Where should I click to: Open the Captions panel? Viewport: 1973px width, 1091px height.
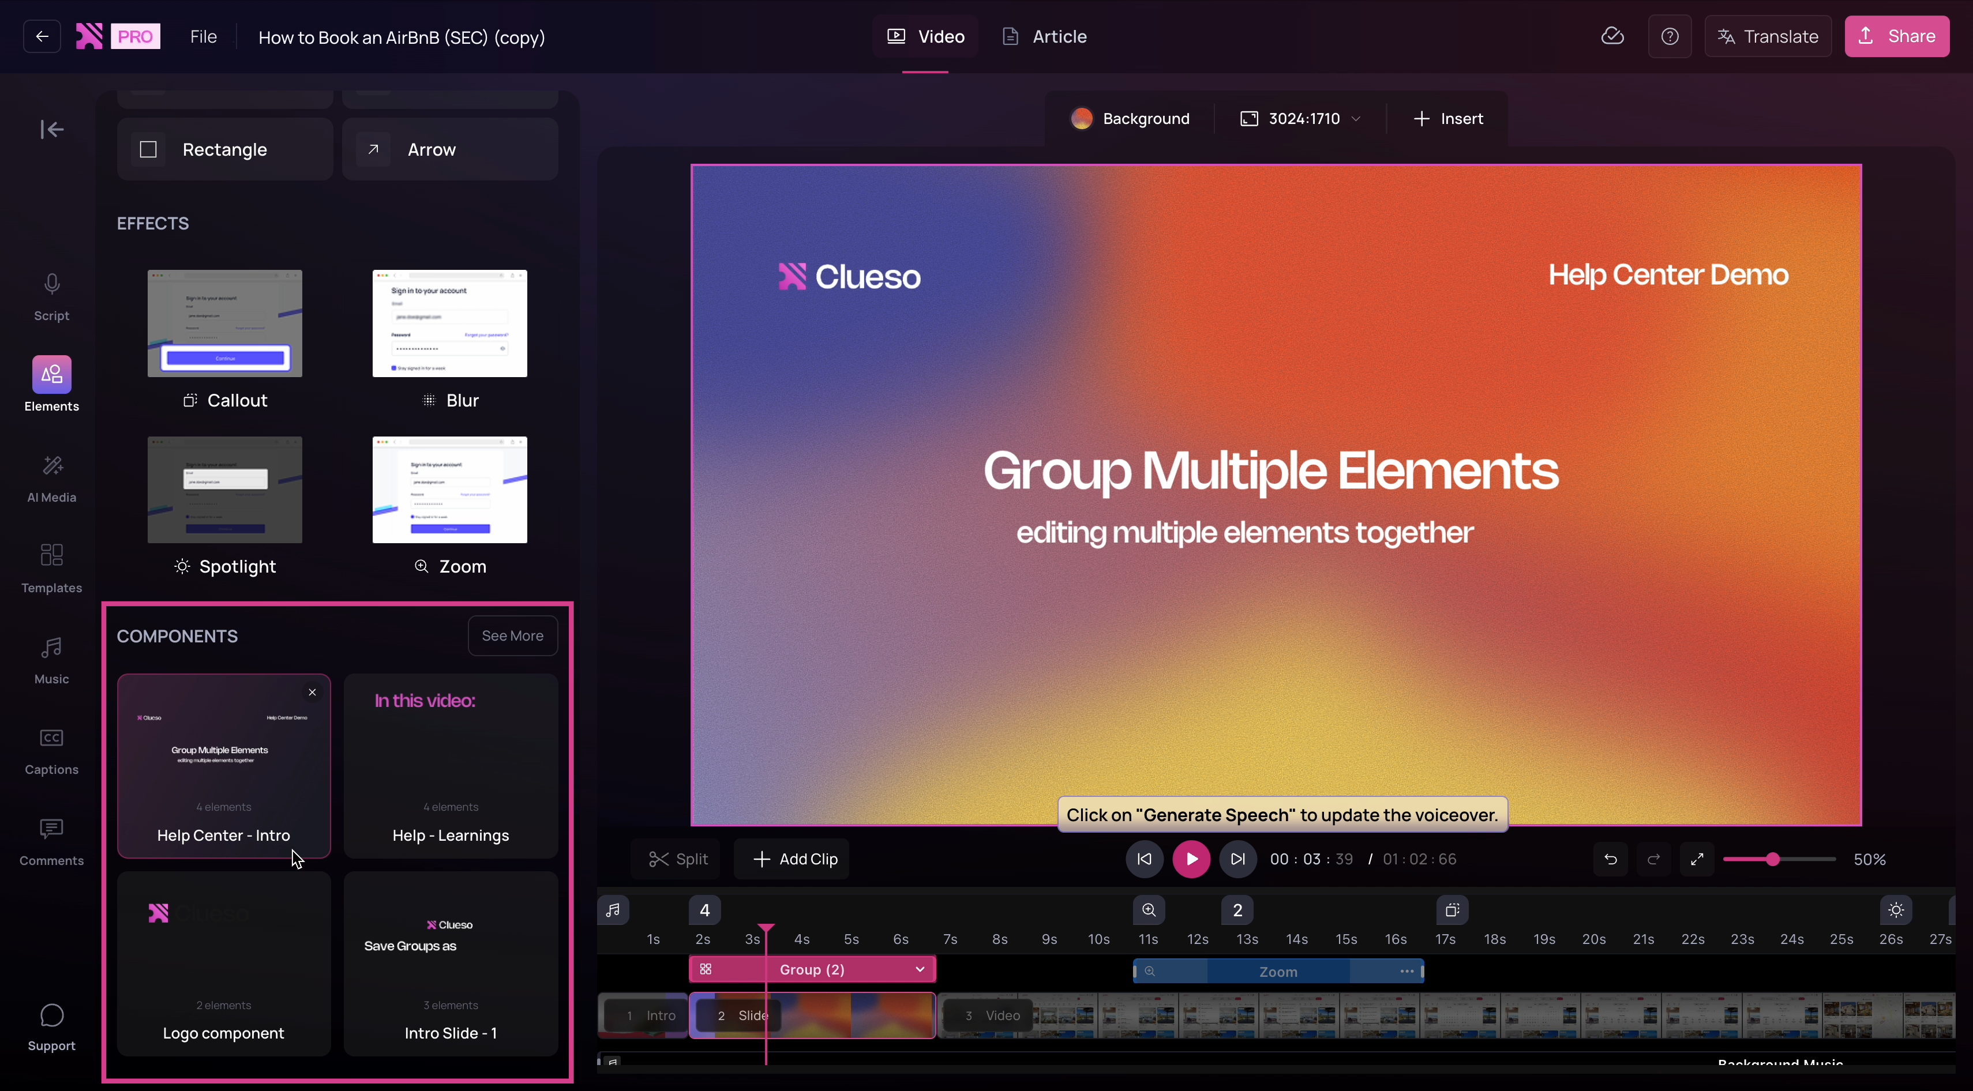[51, 750]
